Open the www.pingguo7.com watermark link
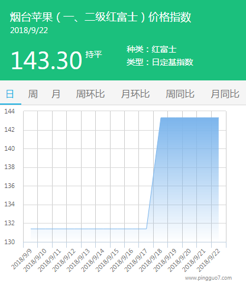The width and height of the screenshot is (246, 285). click(x=208, y=278)
